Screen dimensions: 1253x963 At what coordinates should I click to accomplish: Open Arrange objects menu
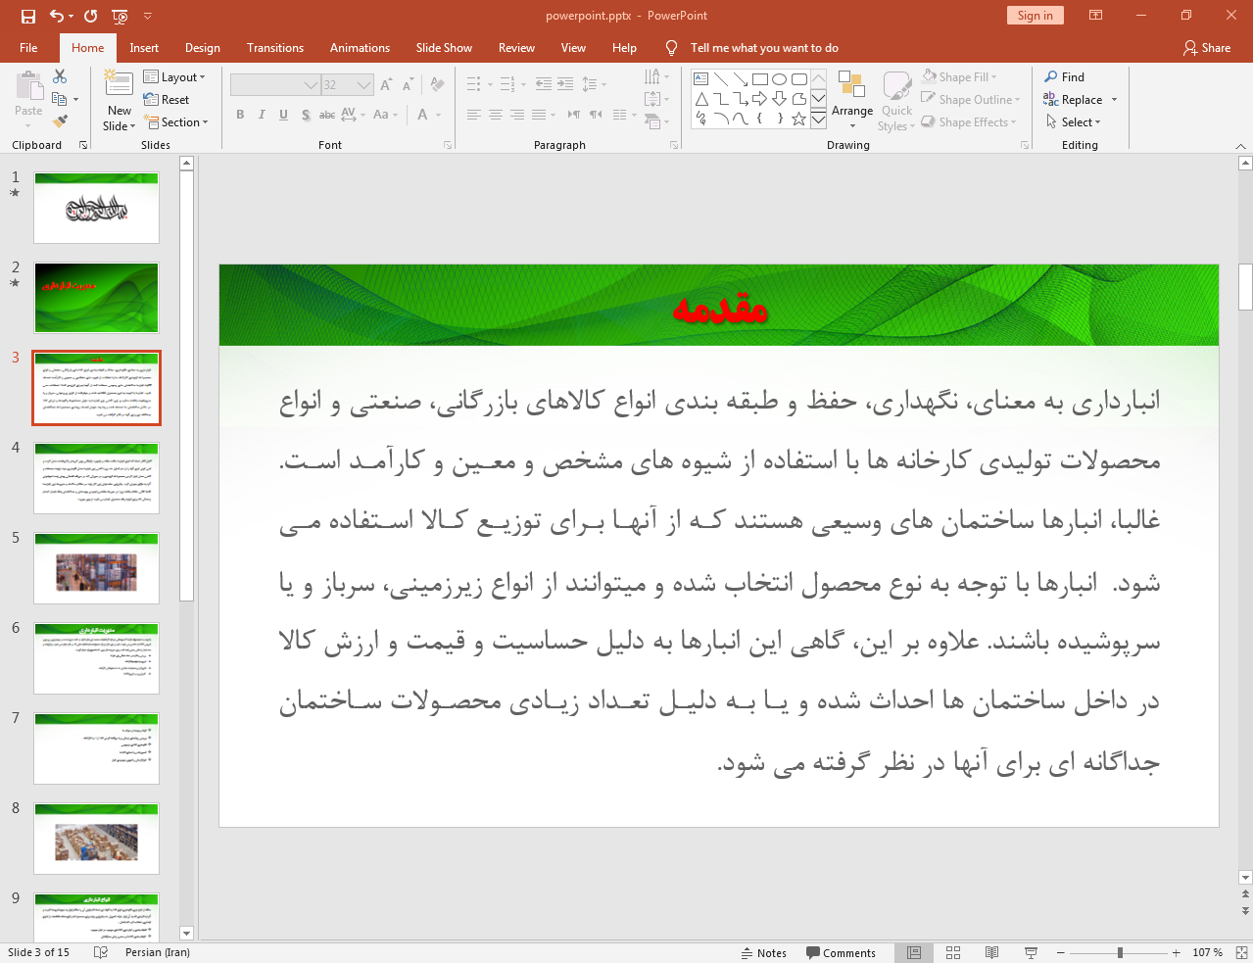852,99
